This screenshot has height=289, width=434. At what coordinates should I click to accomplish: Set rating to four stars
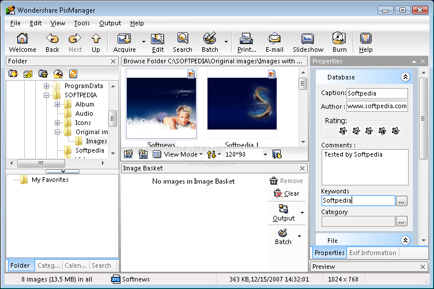(382, 131)
